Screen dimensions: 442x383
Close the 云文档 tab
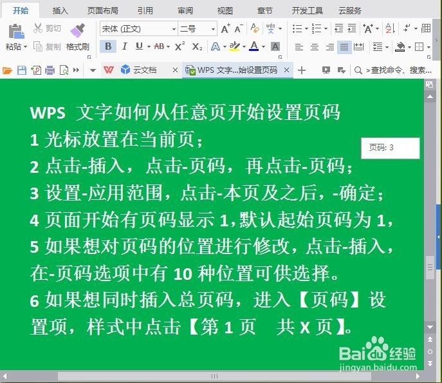click(175, 70)
